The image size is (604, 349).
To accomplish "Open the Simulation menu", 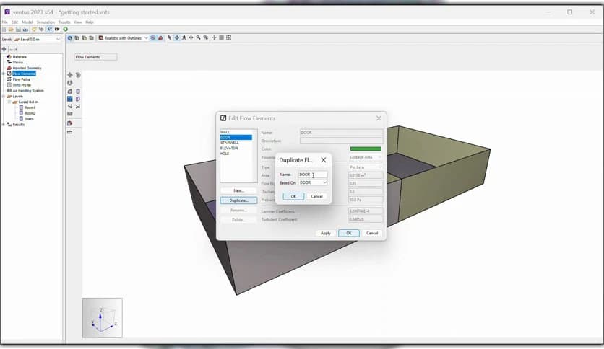I will [x=46, y=22].
